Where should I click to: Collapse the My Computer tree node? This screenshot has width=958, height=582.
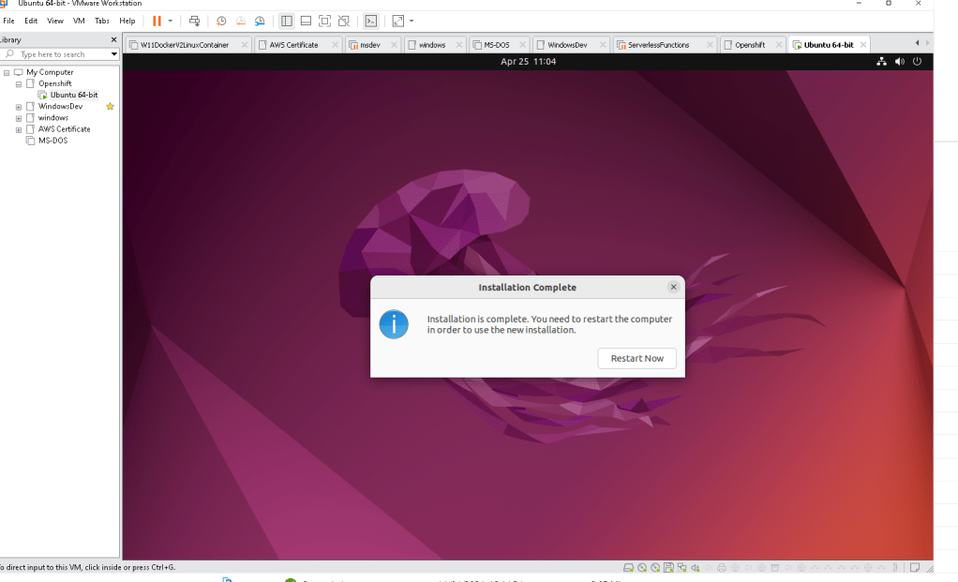click(x=7, y=72)
